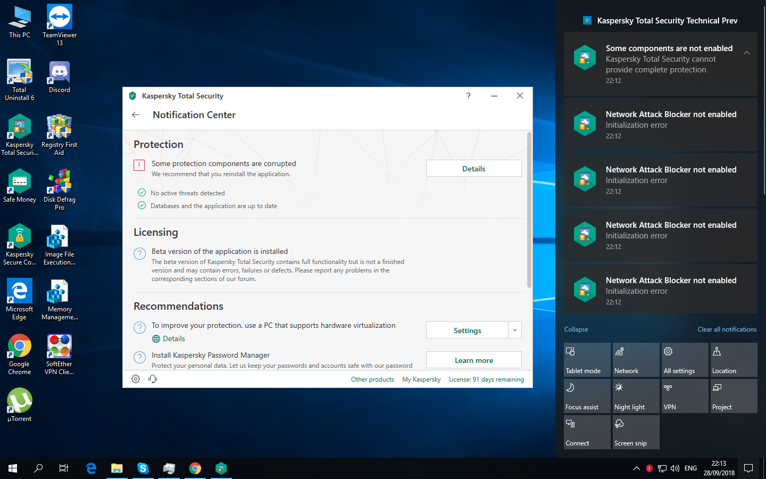Image resolution: width=766 pixels, height=479 pixels.
Task: Clear all notifications
Action: pos(727,329)
